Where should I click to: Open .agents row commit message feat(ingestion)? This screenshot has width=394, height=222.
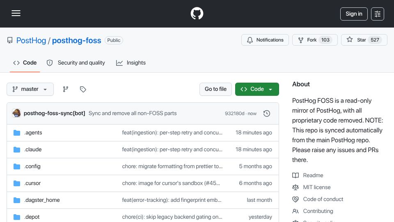(x=172, y=133)
